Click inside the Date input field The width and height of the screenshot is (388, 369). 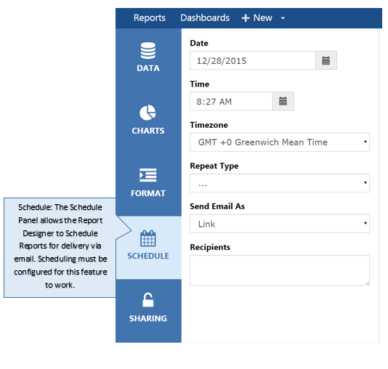(x=253, y=60)
